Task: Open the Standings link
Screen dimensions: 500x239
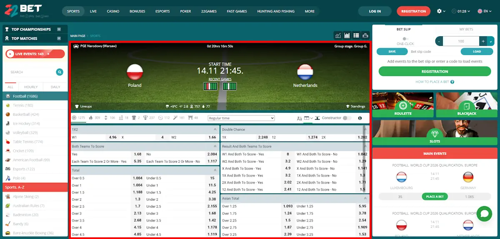Action: coord(355,106)
